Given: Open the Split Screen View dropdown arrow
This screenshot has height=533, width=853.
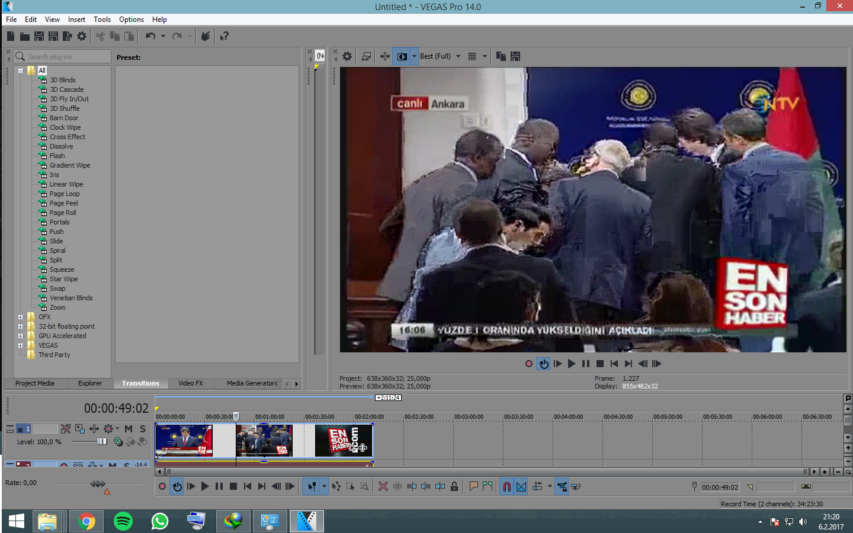Looking at the screenshot, I should (414, 56).
